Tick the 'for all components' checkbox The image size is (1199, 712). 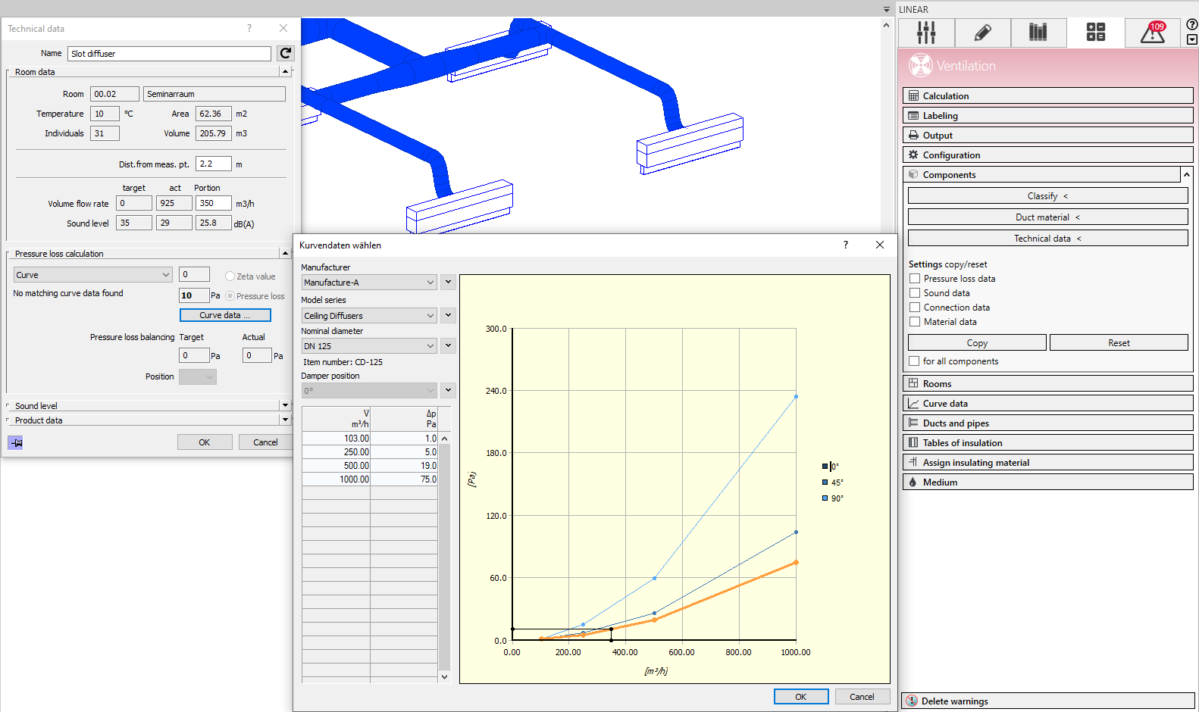(x=915, y=361)
